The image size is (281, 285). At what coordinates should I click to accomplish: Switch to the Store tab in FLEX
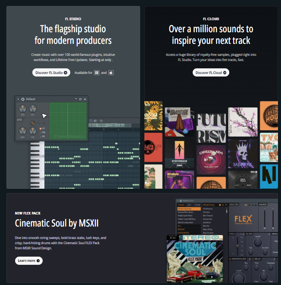pos(197,205)
